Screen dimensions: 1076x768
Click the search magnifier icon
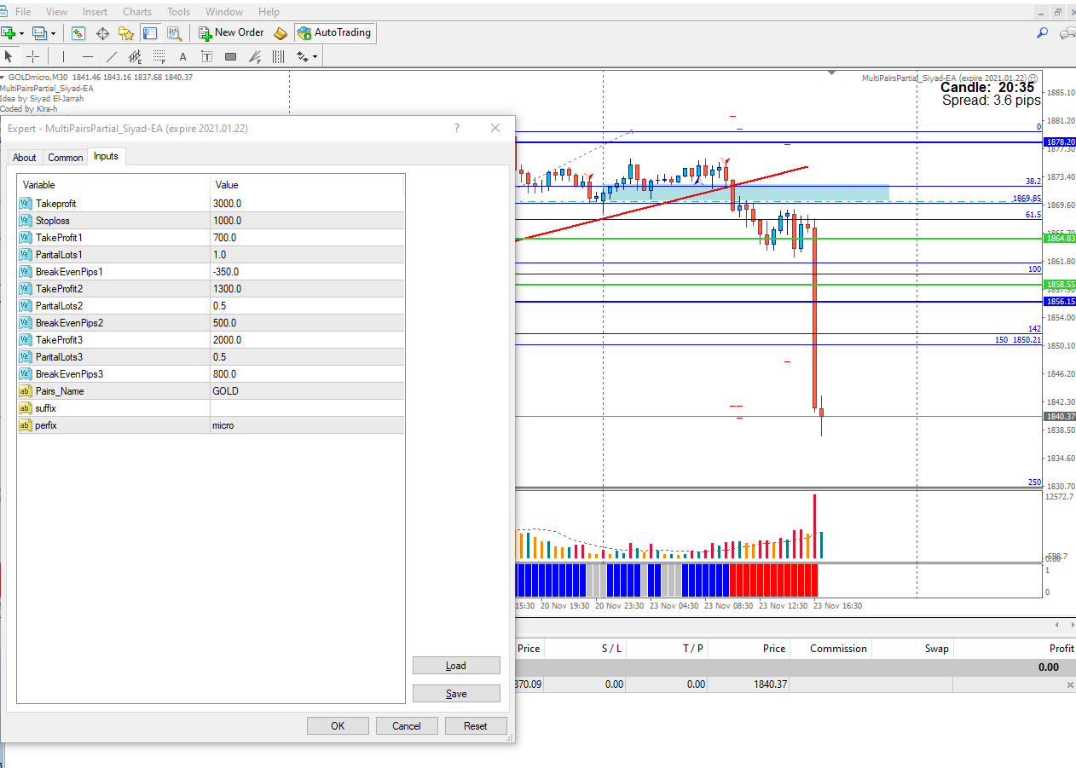point(1042,33)
